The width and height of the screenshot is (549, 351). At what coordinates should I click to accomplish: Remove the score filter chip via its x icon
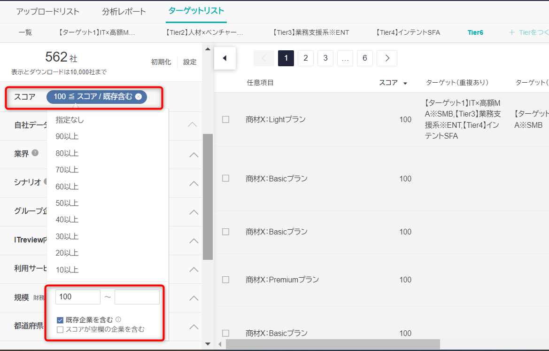click(x=138, y=97)
